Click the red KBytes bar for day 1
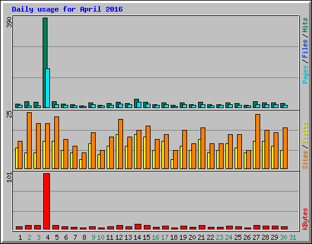The height and width of the screenshot is (244, 312). (19, 228)
